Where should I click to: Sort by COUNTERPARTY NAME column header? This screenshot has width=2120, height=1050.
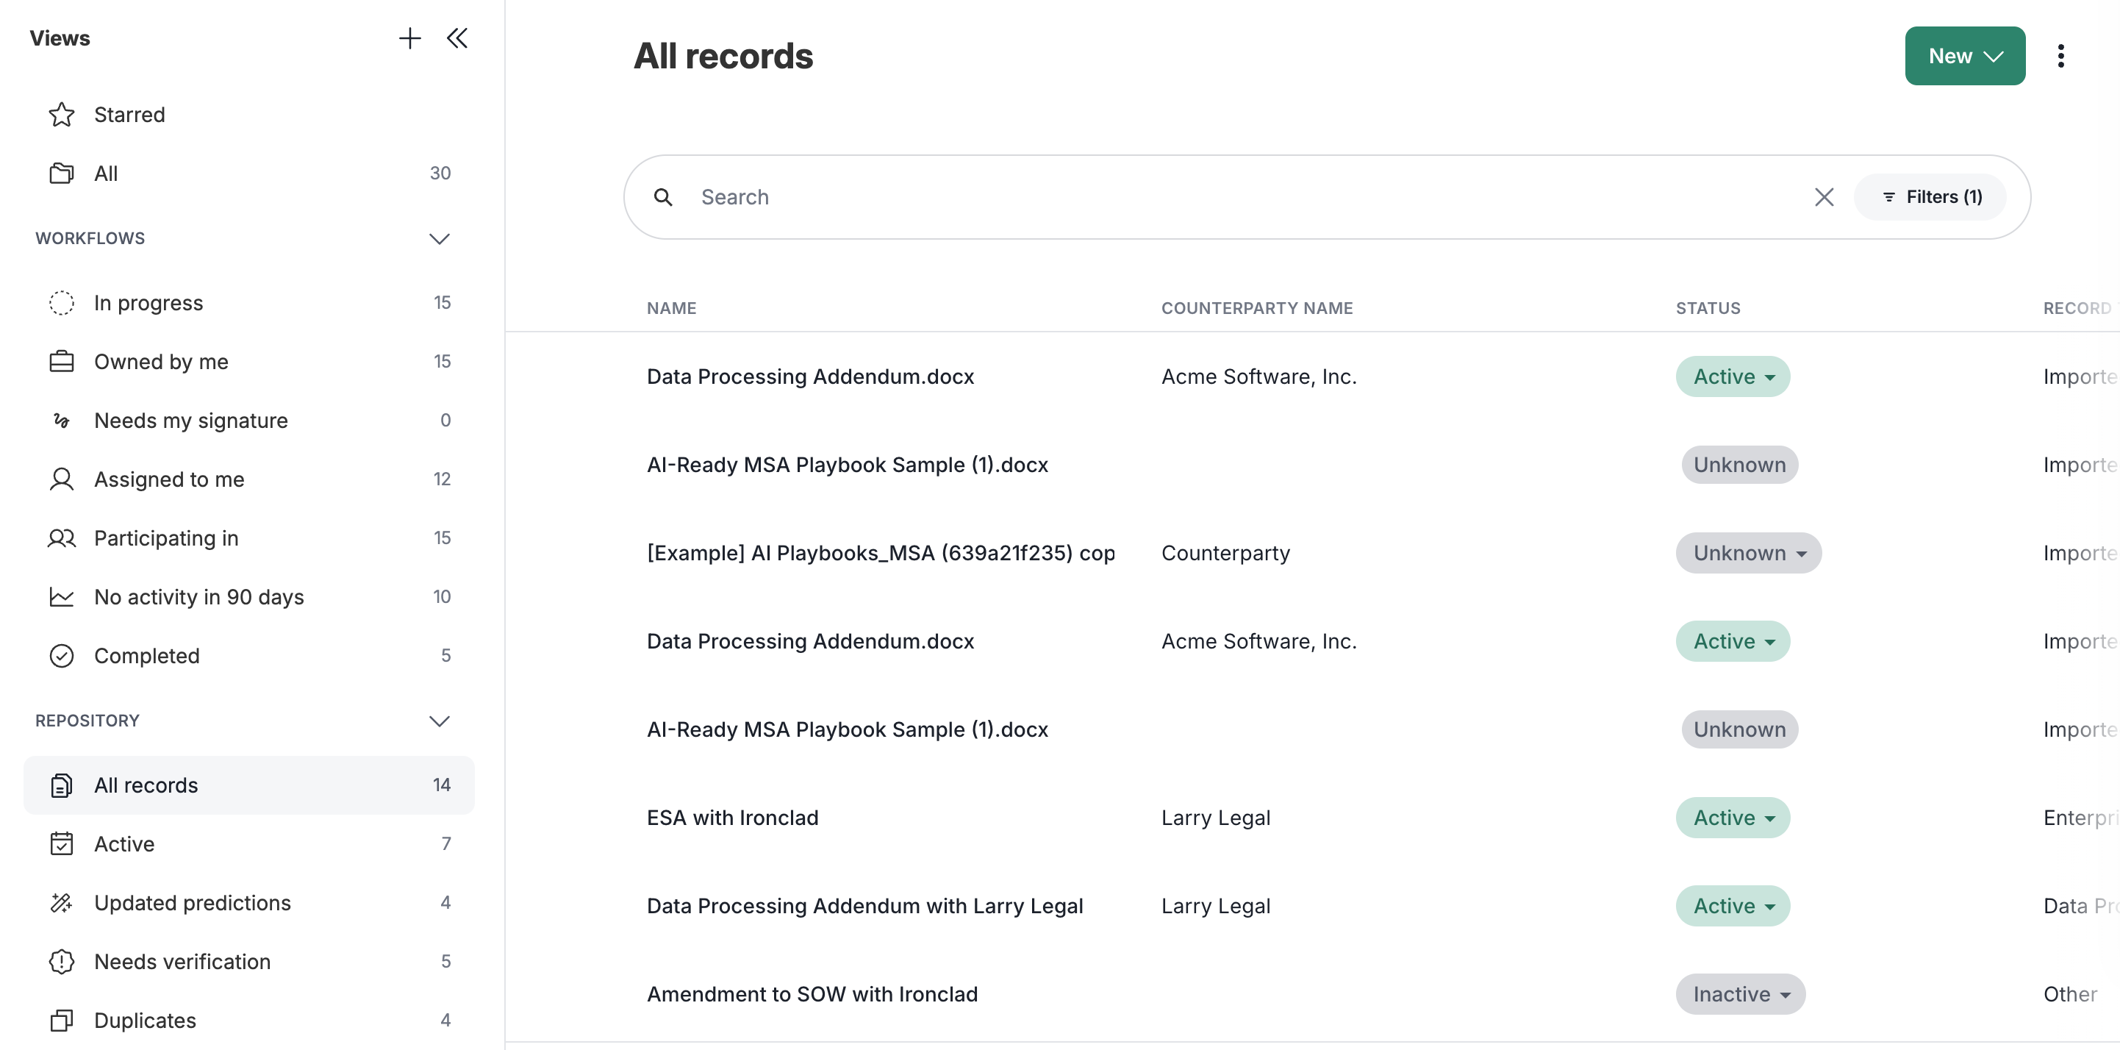pyautogui.click(x=1257, y=308)
